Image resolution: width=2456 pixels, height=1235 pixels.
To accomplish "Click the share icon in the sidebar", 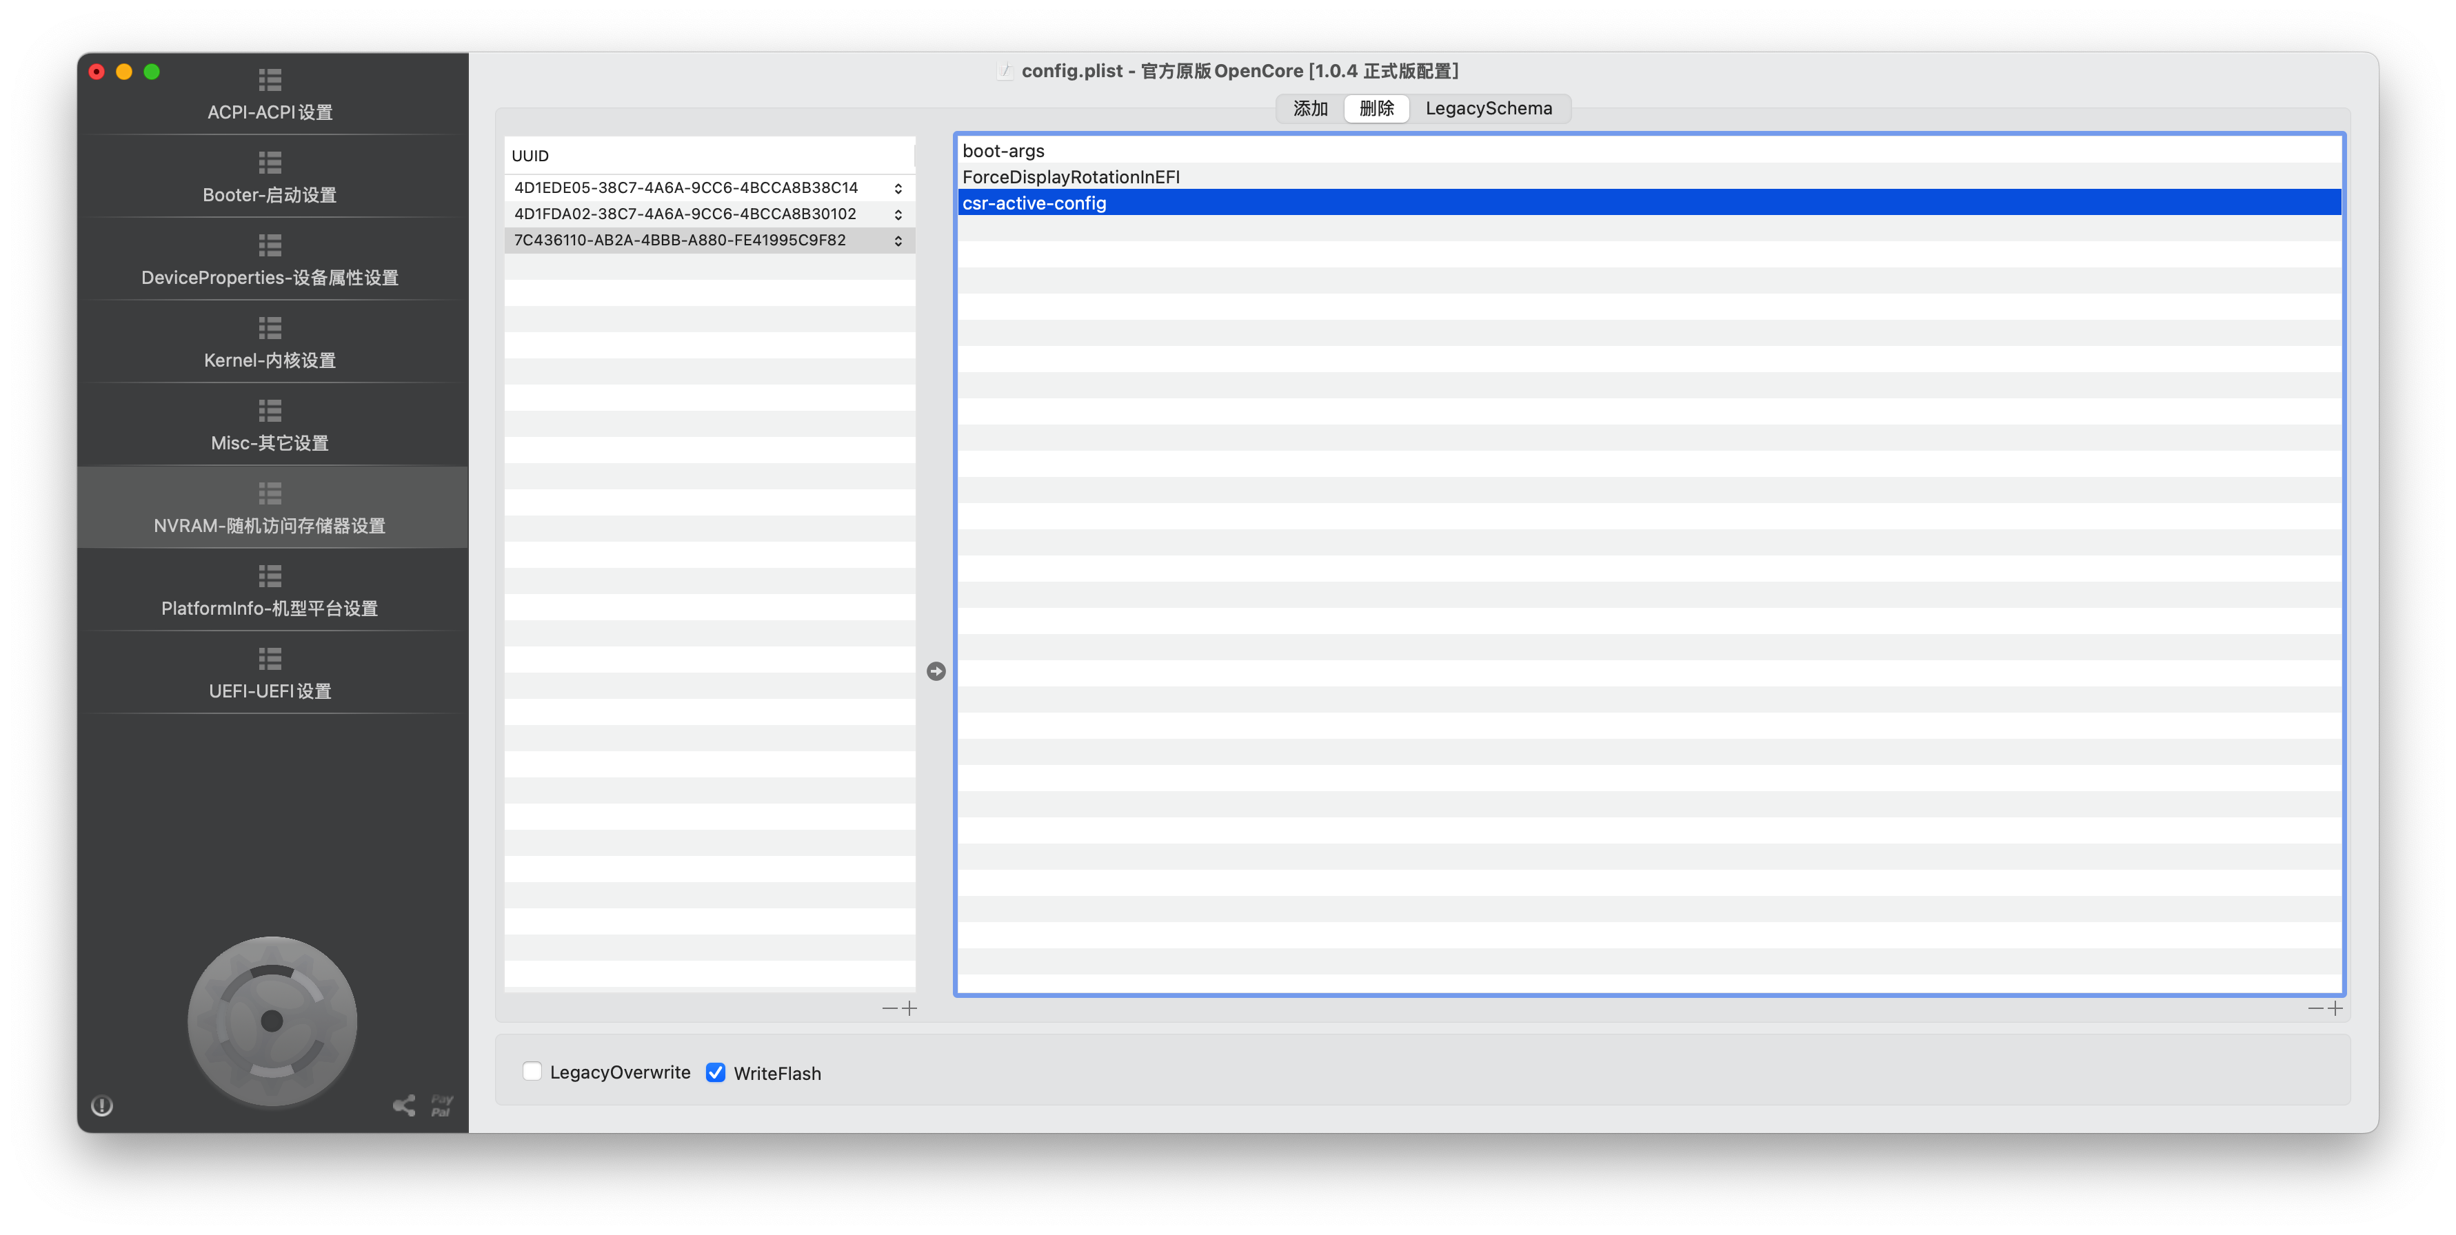I will click(x=404, y=1105).
